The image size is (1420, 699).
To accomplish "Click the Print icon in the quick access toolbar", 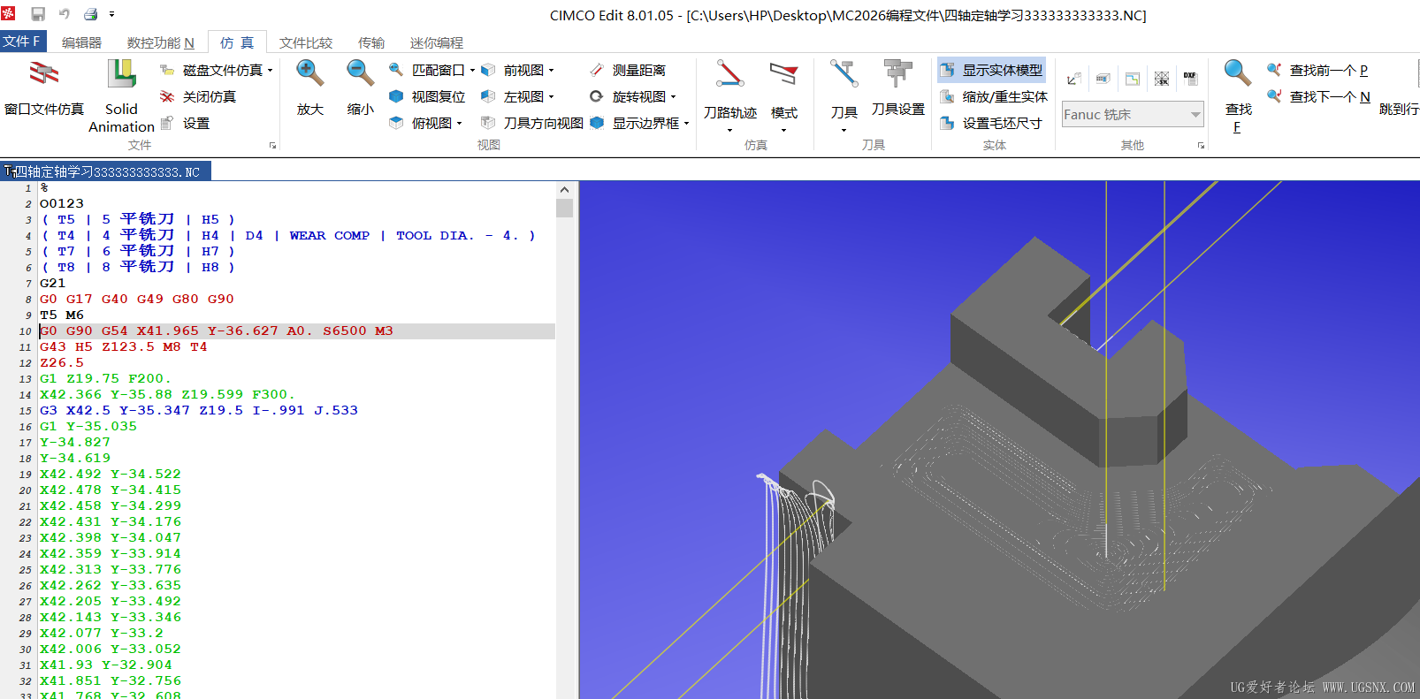I will (90, 14).
